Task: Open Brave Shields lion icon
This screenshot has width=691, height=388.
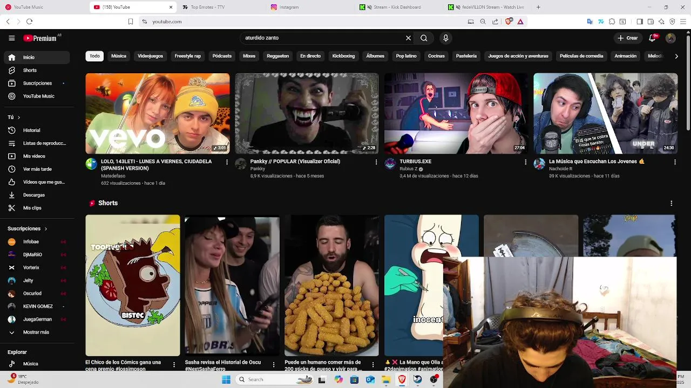Action: click(x=508, y=22)
